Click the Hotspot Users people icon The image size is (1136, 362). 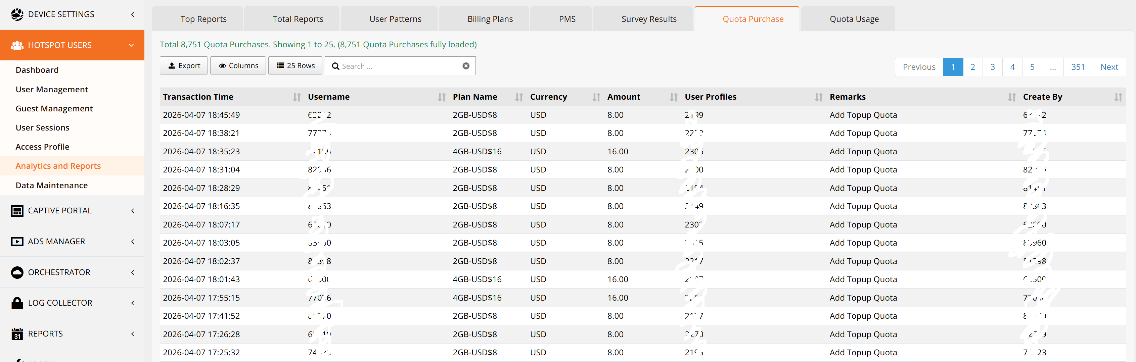17,45
